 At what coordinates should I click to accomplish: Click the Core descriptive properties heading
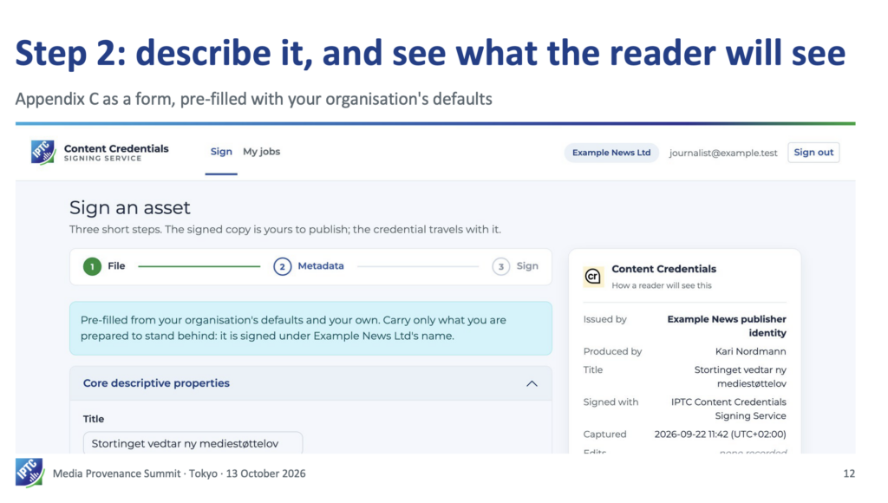[x=156, y=383]
